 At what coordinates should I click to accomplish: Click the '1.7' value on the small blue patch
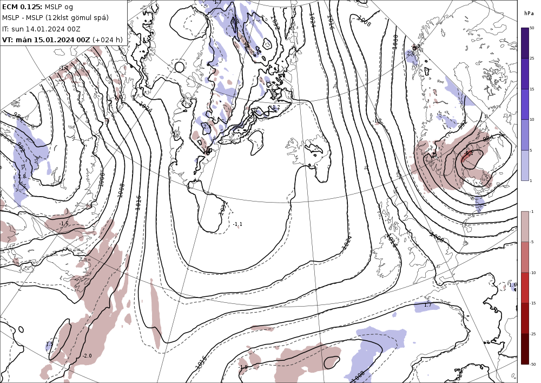click(427, 305)
